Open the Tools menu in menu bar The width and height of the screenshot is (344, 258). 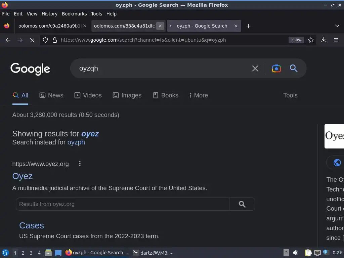tap(96, 14)
